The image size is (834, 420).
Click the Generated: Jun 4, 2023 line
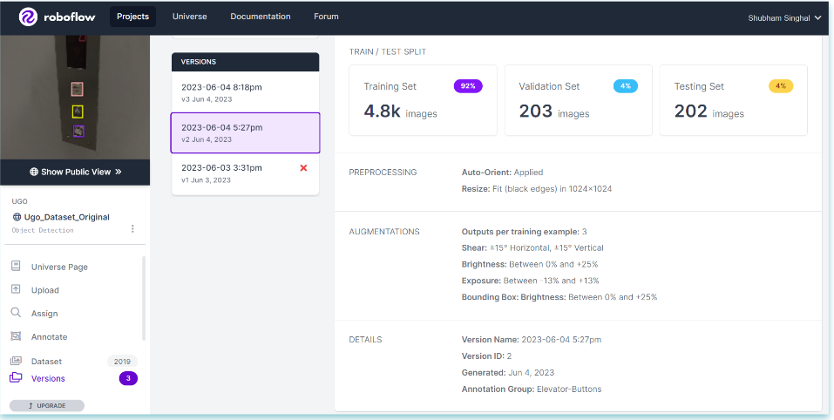(x=508, y=373)
